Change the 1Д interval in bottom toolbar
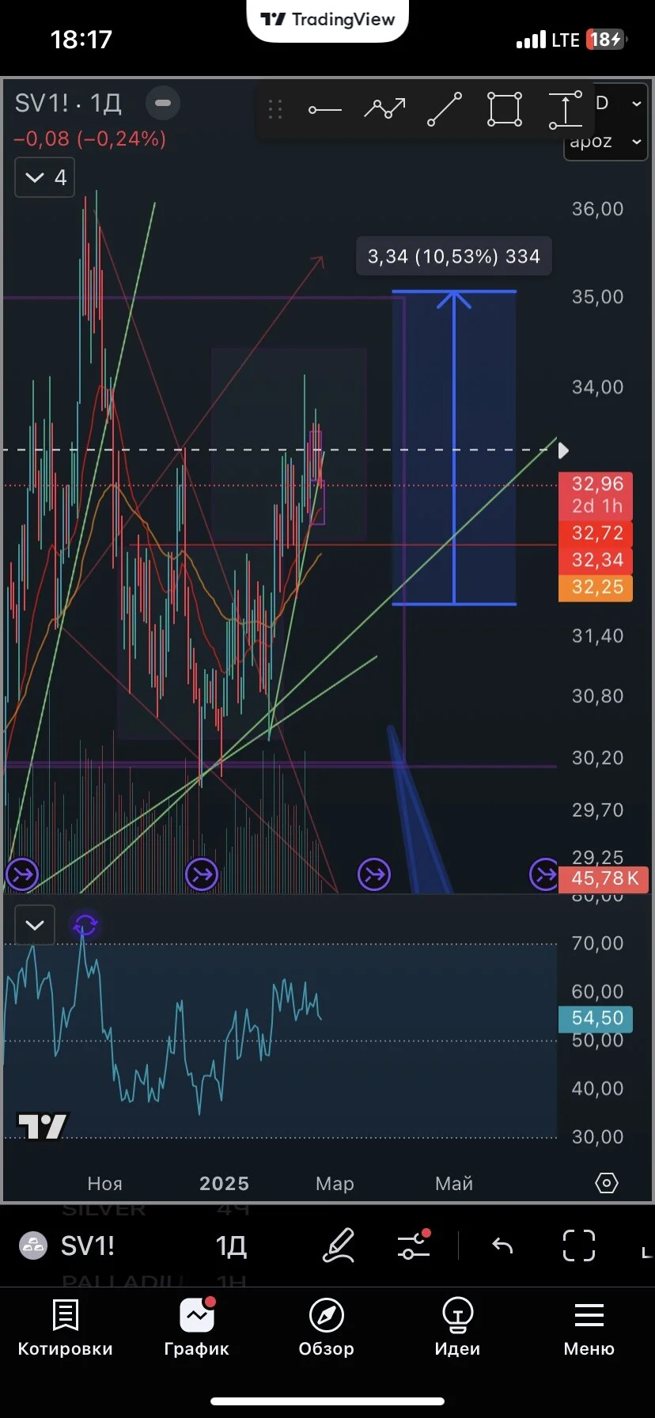This screenshot has height=1418, width=655. (231, 1246)
